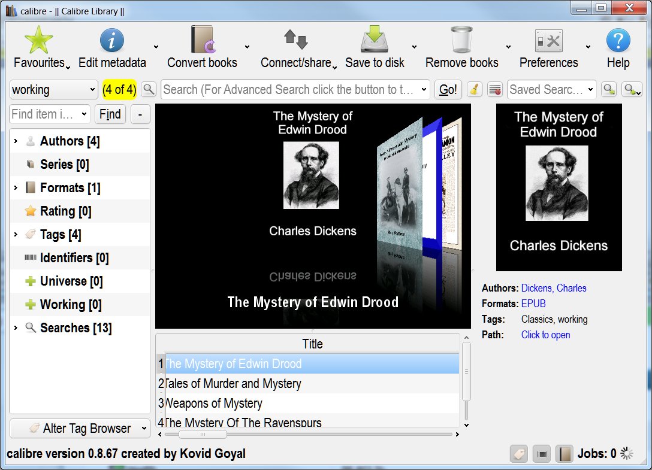Click the Edit metadata info icon
The image size is (652, 470).
point(111,40)
